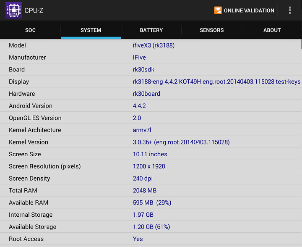The image size is (302, 247).
Task: Select the Kernel Architecture label
Action: 35,130
